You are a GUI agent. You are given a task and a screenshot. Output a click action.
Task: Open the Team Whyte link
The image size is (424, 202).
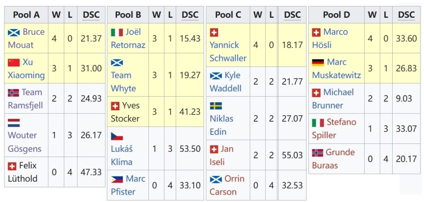tap(123, 82)
